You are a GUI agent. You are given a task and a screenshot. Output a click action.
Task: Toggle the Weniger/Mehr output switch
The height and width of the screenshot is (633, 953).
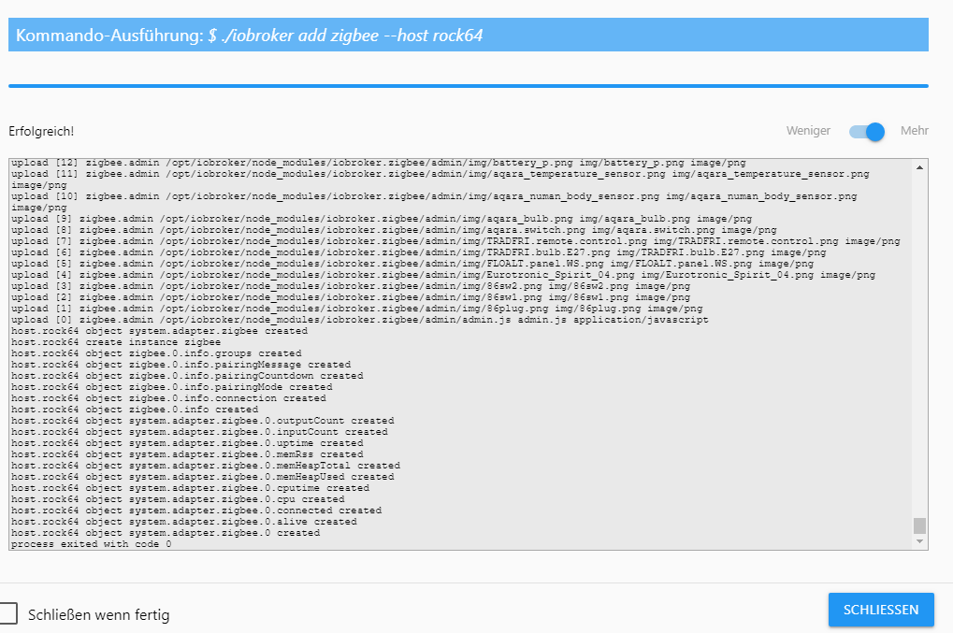point(867,131)
